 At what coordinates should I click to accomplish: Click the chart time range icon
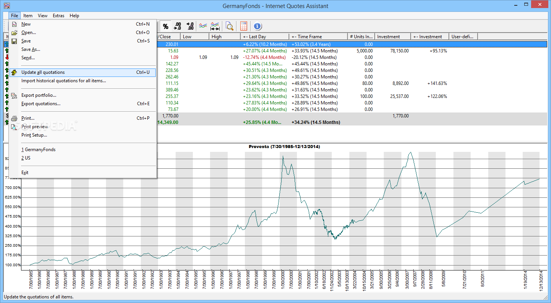(x=215, y=26)
